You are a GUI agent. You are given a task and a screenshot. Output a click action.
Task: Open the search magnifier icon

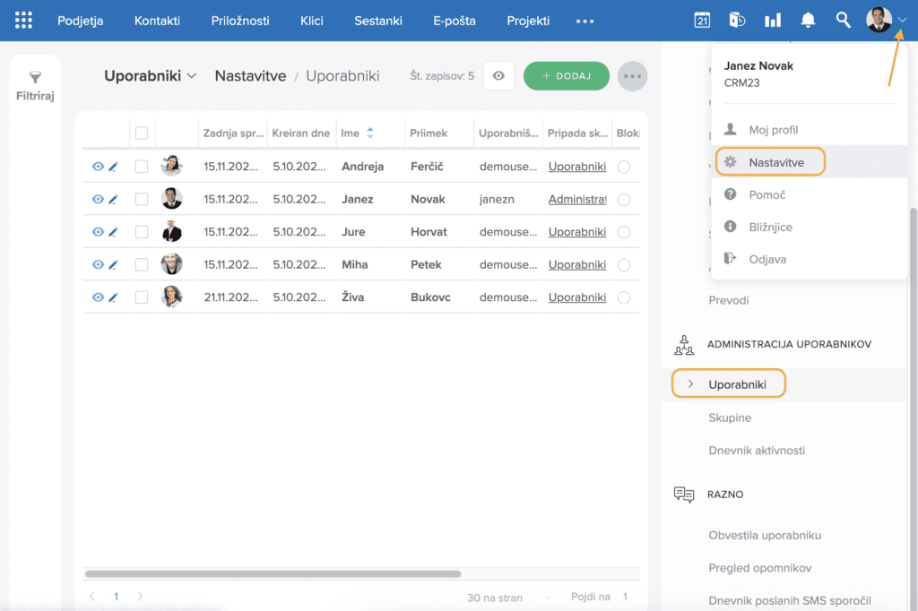coord(843,21)
